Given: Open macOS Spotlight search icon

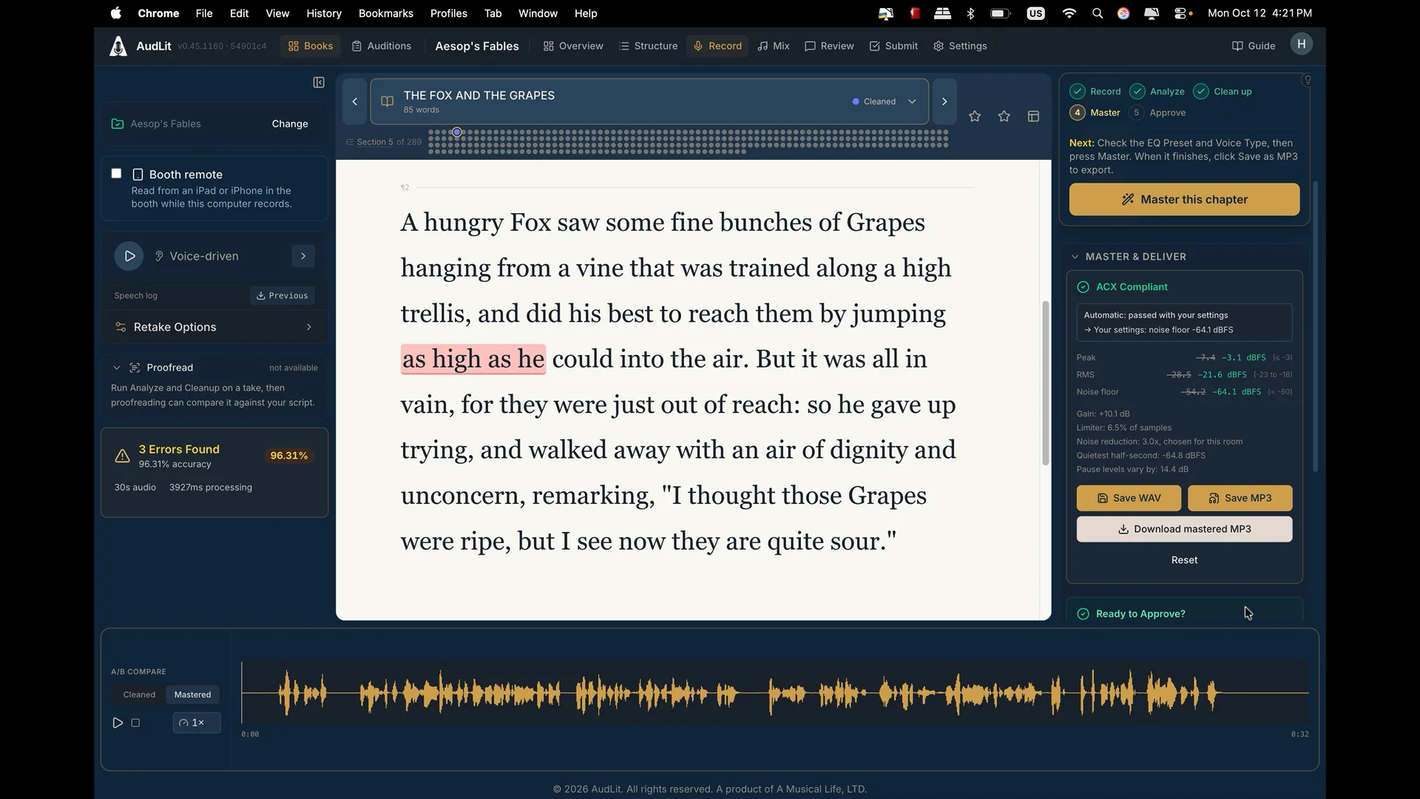Looking at the screenshot, I should pos(1098,13).
